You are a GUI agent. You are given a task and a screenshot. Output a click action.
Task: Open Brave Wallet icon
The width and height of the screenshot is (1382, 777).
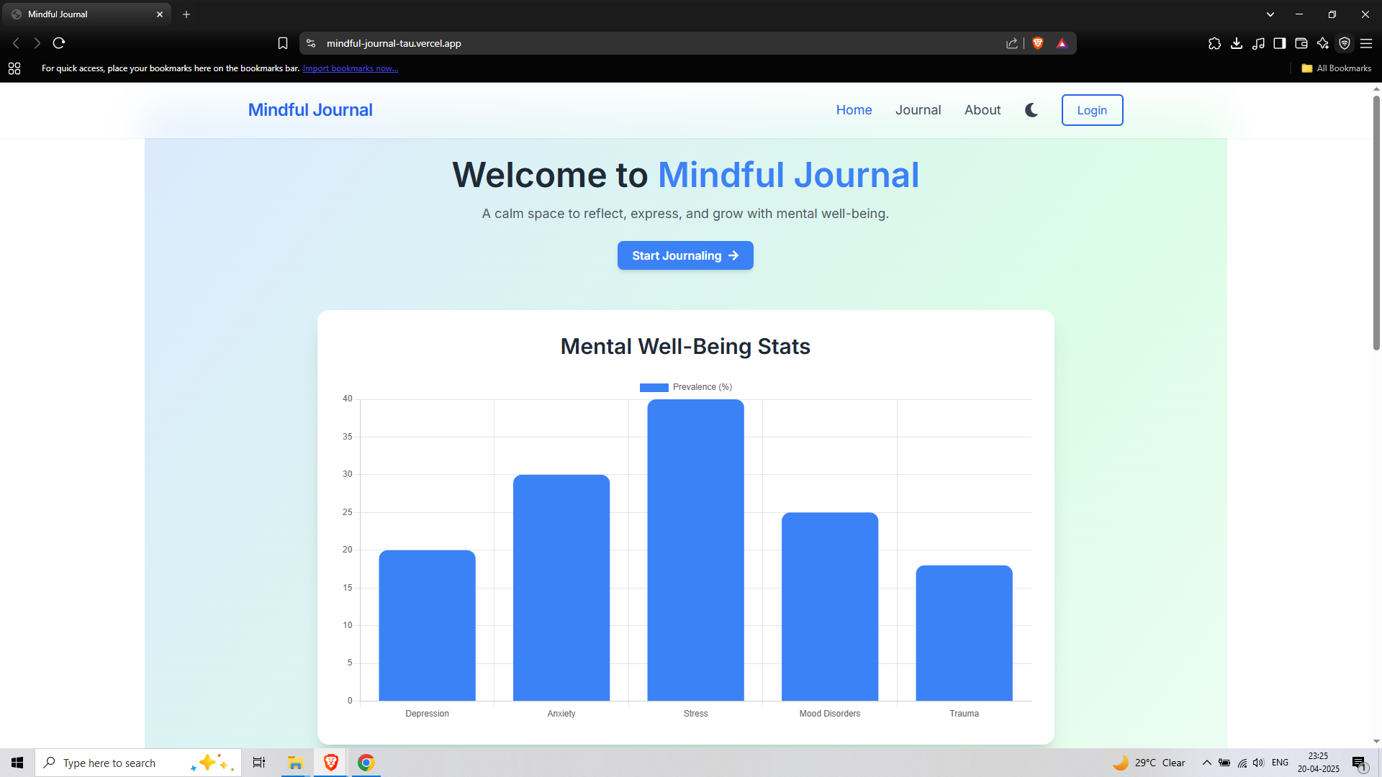pos(1301,43)
